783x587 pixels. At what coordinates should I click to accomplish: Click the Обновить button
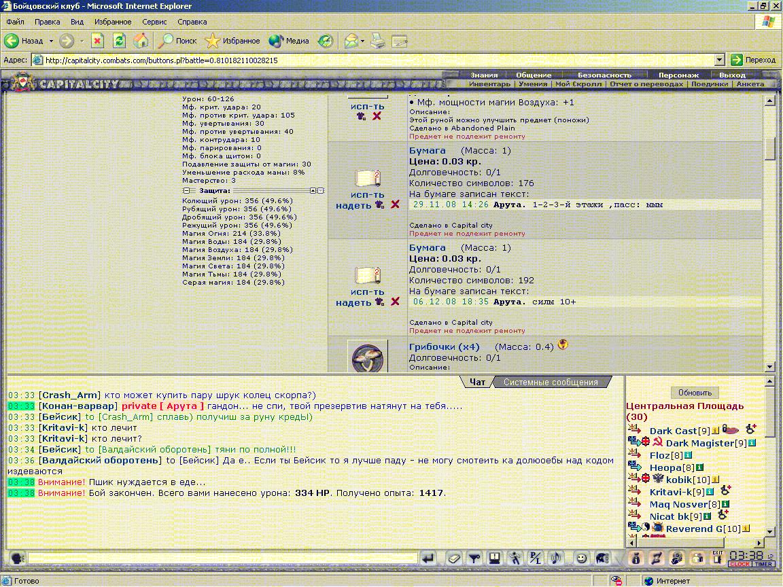(695, 392)
